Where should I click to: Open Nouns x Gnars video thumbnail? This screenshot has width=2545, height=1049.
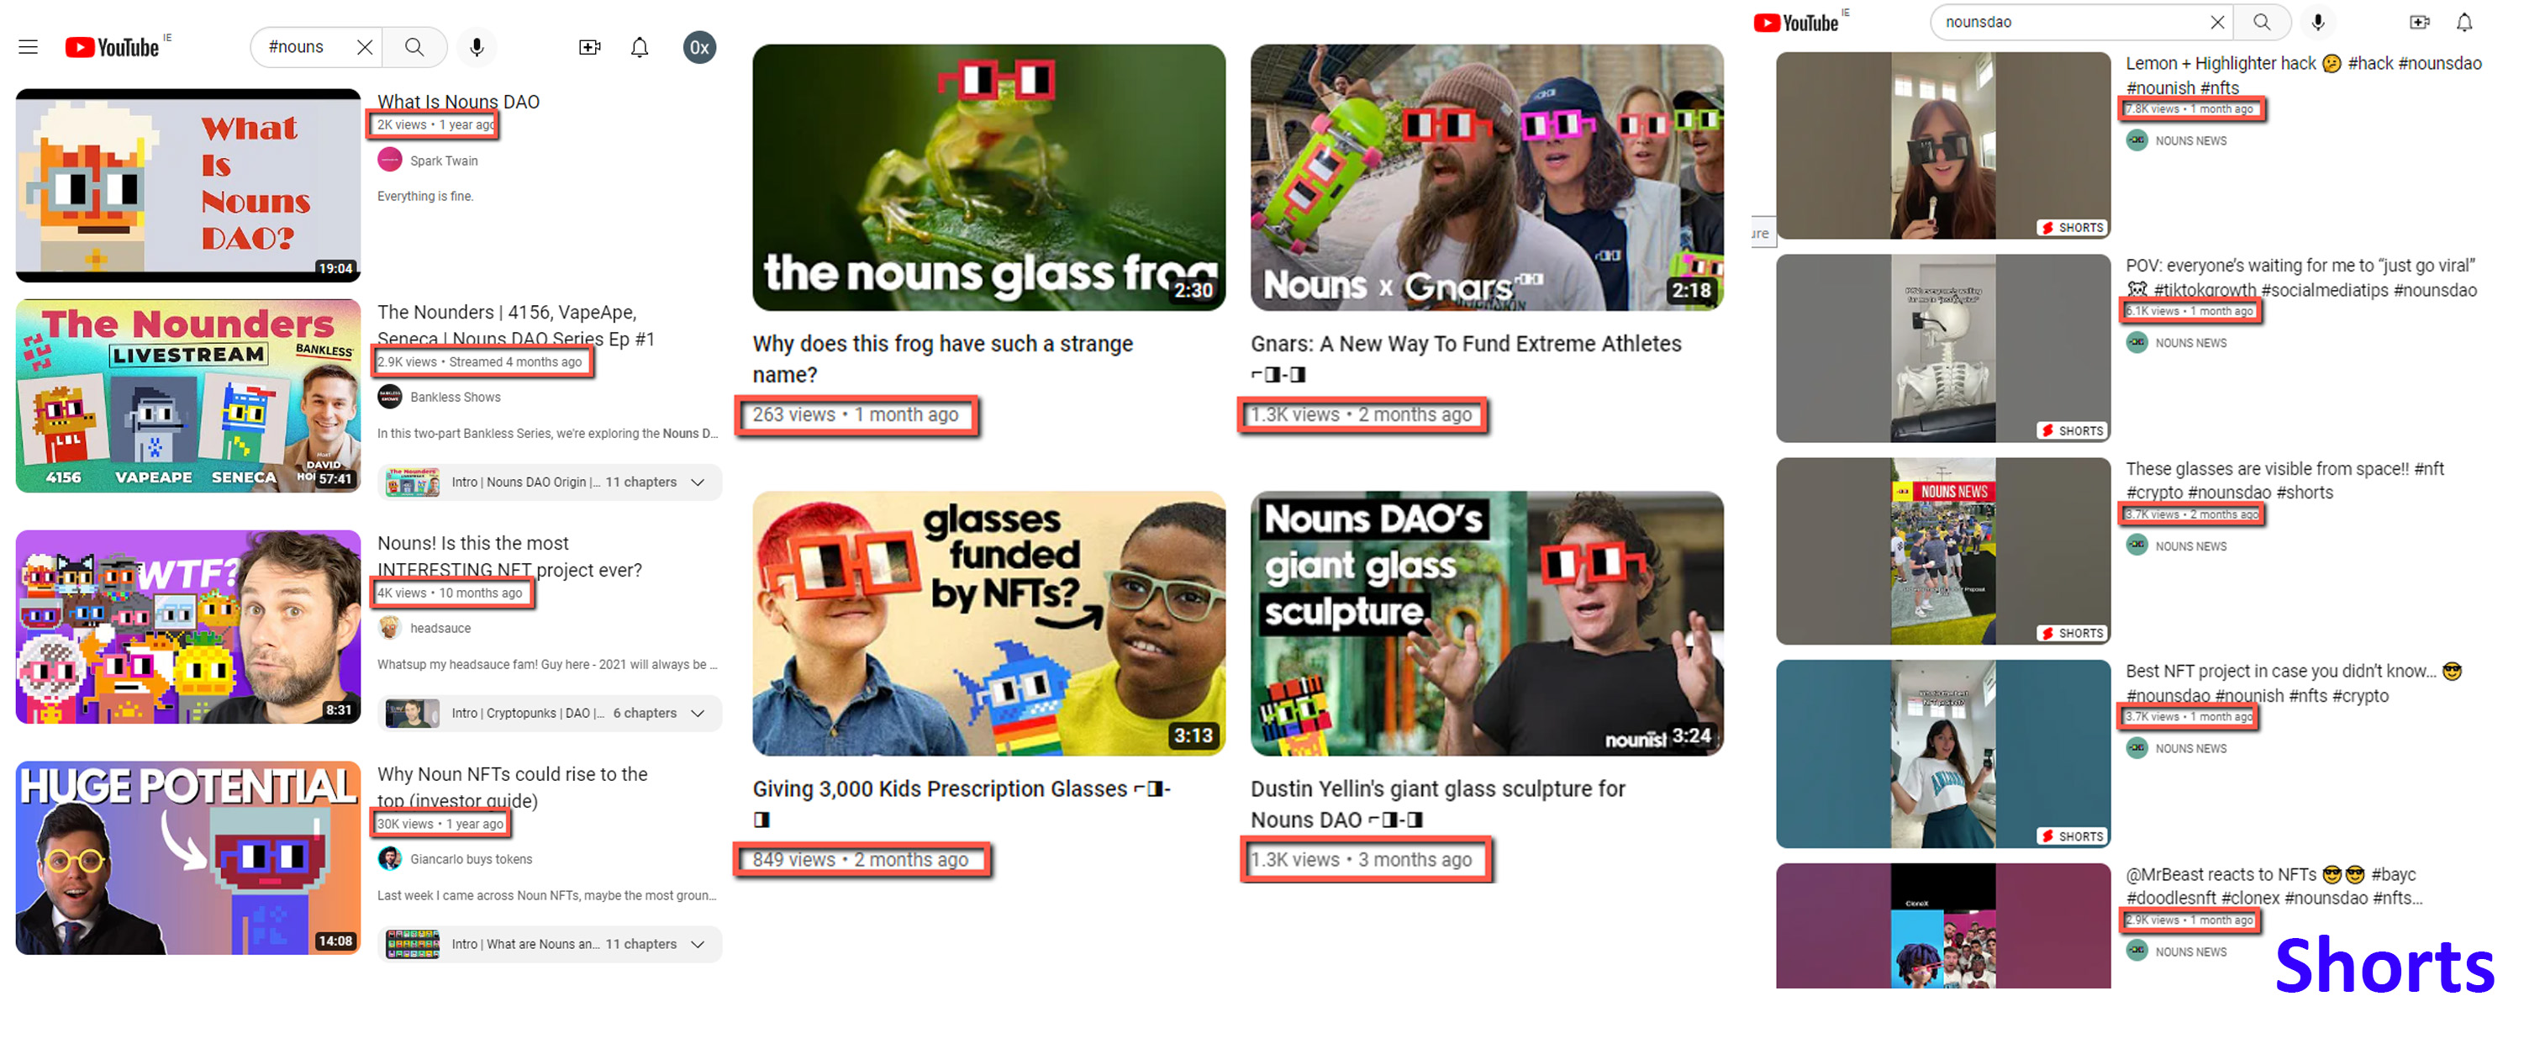point(1487,177)
